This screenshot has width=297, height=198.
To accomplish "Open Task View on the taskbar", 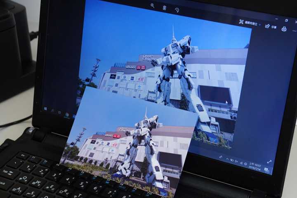I will point(59,113).
